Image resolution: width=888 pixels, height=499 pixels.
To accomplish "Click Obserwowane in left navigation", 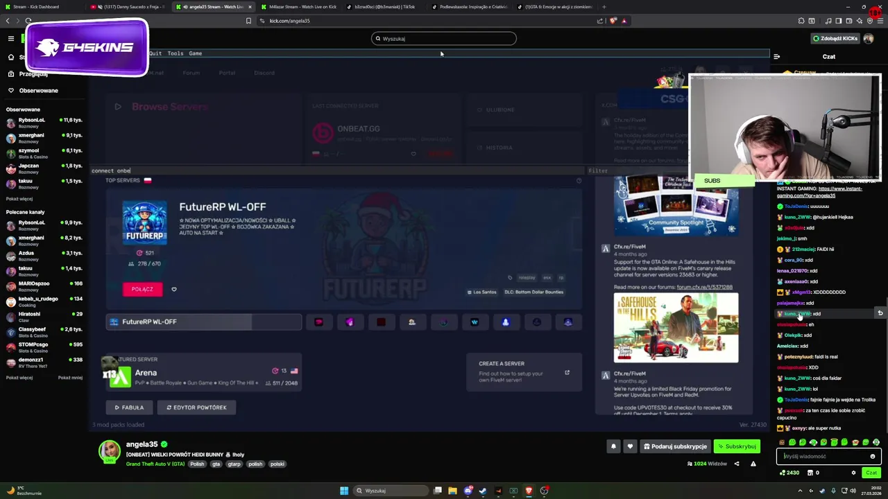I will (x=38, y=91).
